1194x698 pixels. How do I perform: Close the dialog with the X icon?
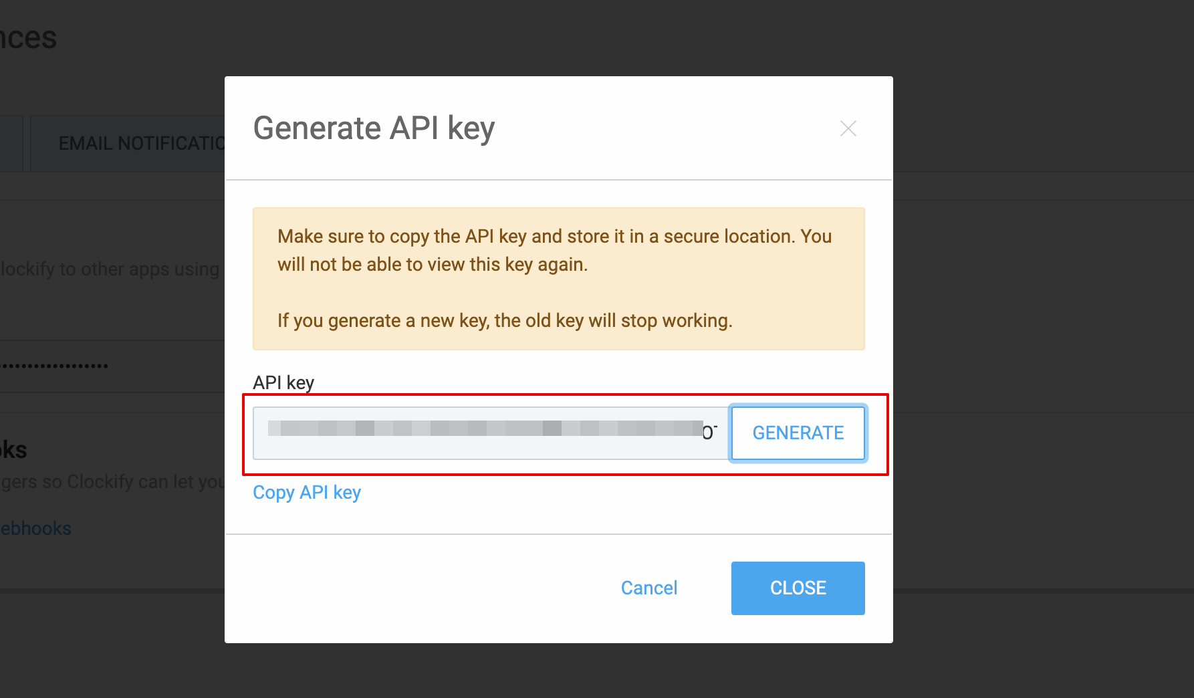(x=848, y=128)
